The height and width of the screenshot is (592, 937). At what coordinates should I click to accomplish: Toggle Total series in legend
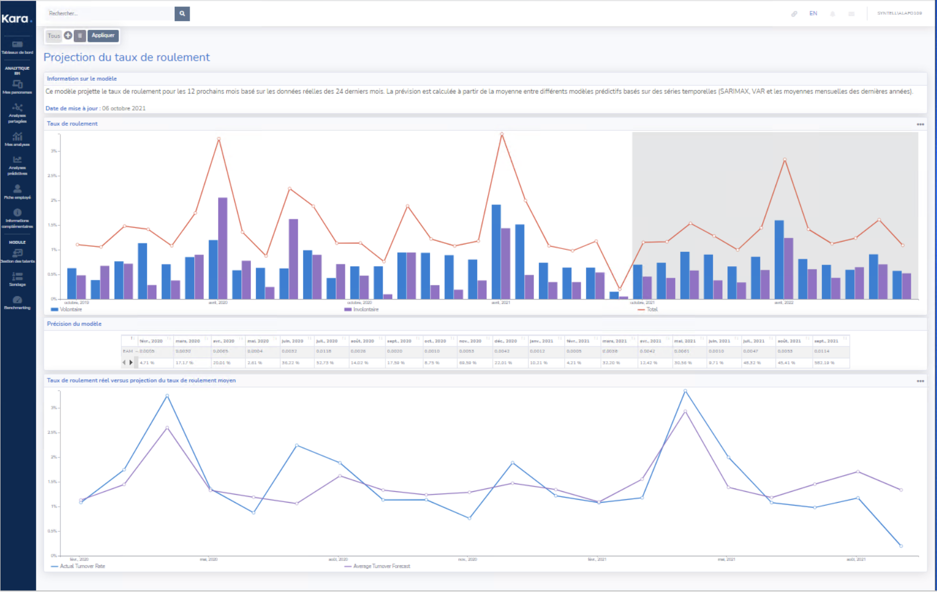[x=648, y=309]
